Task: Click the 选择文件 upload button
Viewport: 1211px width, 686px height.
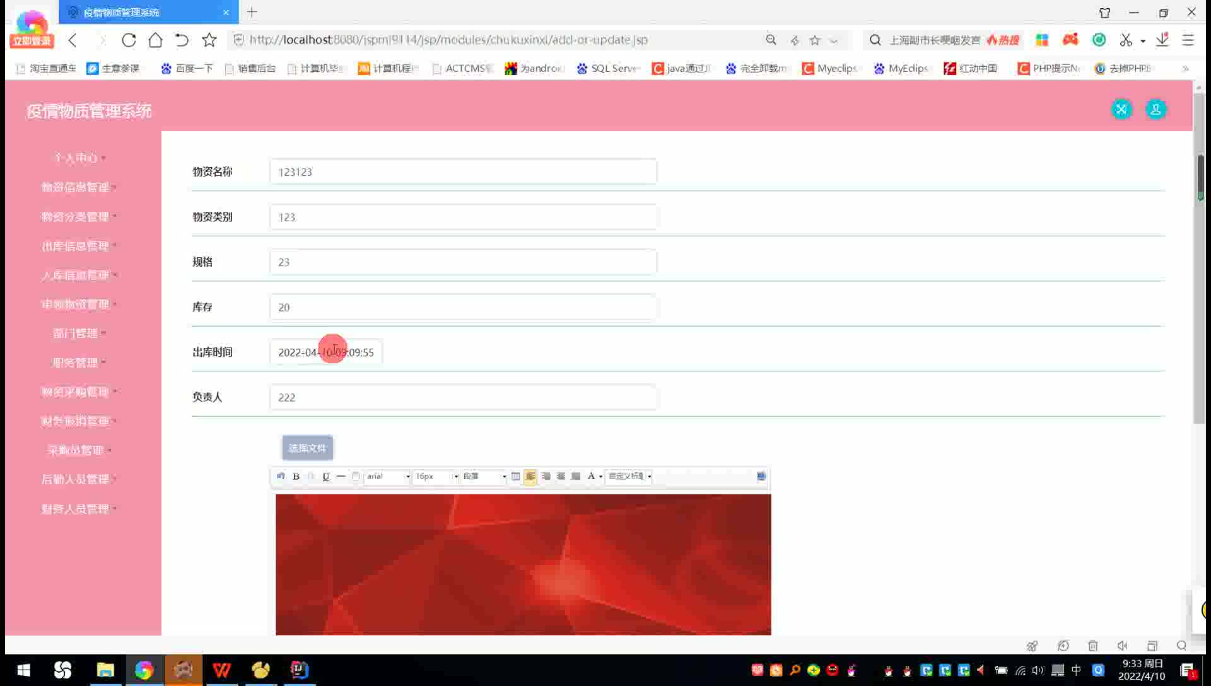Action: pos(307,448)
